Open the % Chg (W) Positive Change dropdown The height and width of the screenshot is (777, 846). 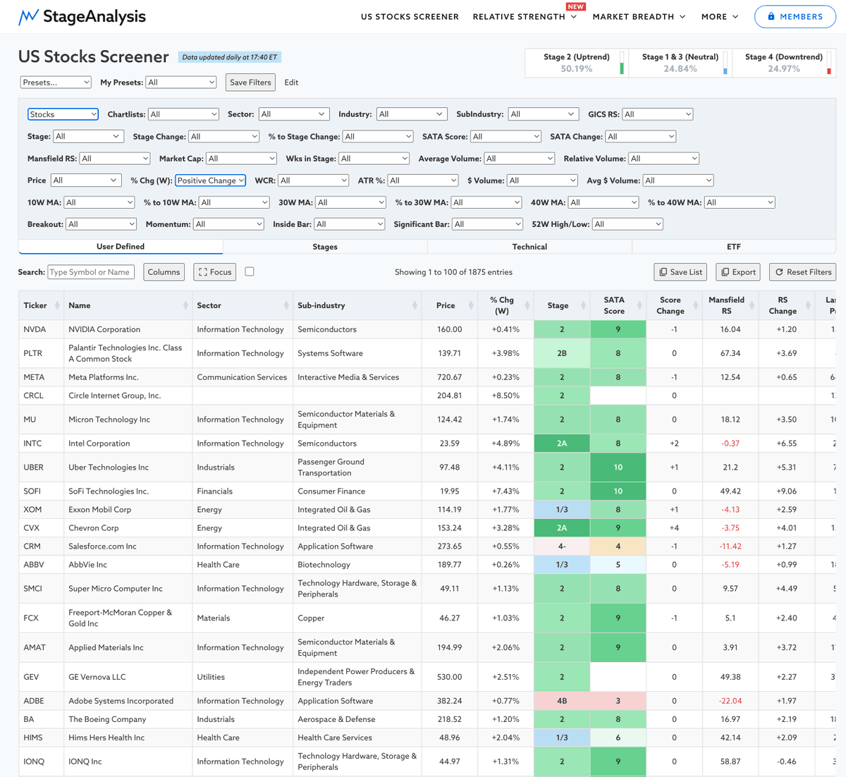[x=210, y=181]
